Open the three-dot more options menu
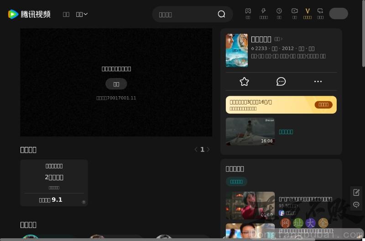The width and height of the screenshot is (365, 241). pyautogui.click(x=318, y=81)
